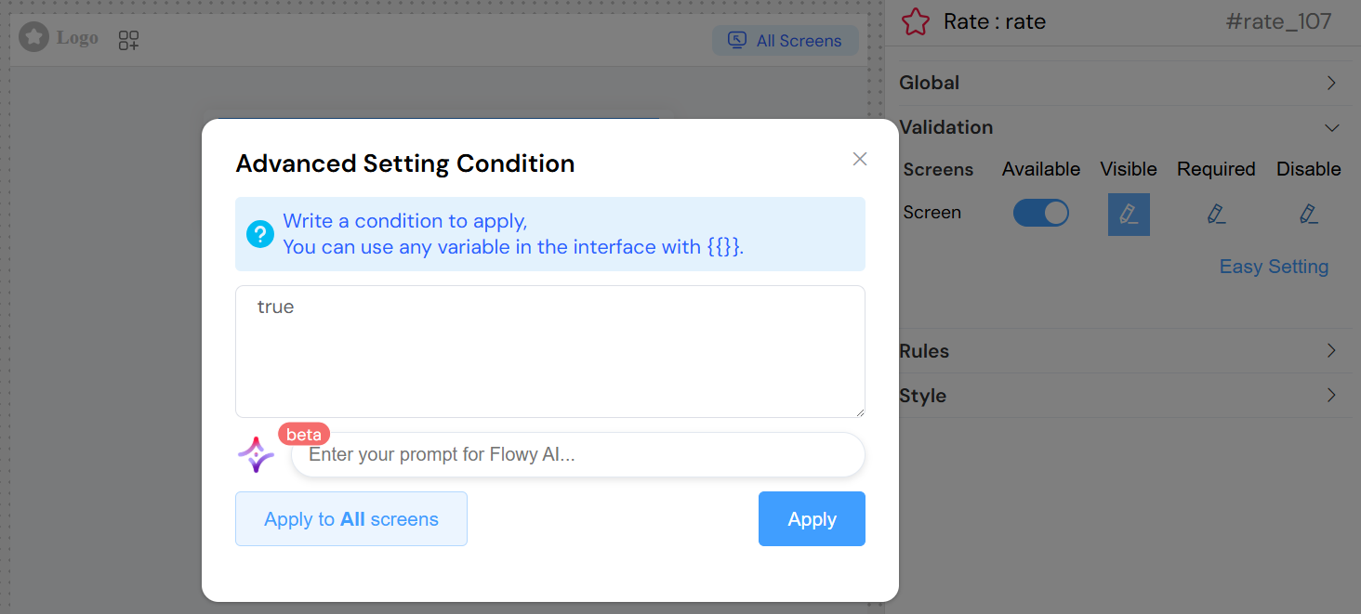1361x614 pixels.
Task: Click the screens icon inside All Screens button
Action: pyautogui.click(x=736, y=40)
